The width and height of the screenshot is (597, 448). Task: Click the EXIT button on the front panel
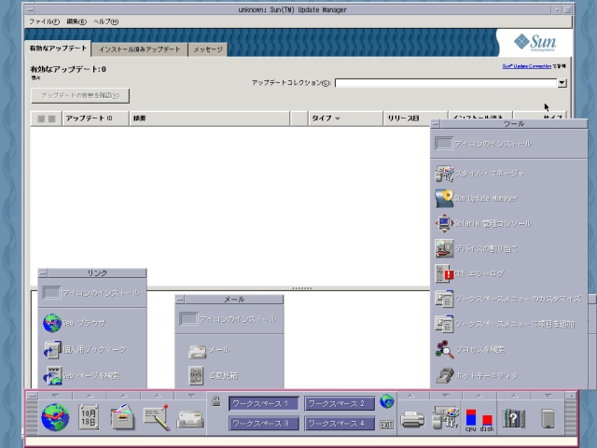pyautogui.click(x=387, y=425)
